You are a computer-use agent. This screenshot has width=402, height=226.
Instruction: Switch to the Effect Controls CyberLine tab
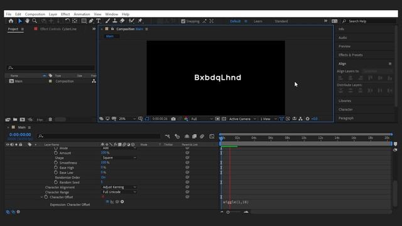pos(58,29)
